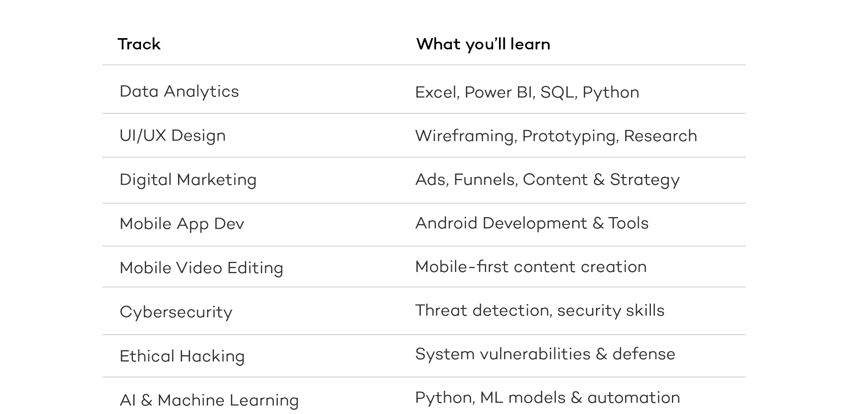Click Ads, Funnels, Content & Strategy text
The height and width of the screenshot is (414, 848).
pyautogui.click(x=547, y=180)
